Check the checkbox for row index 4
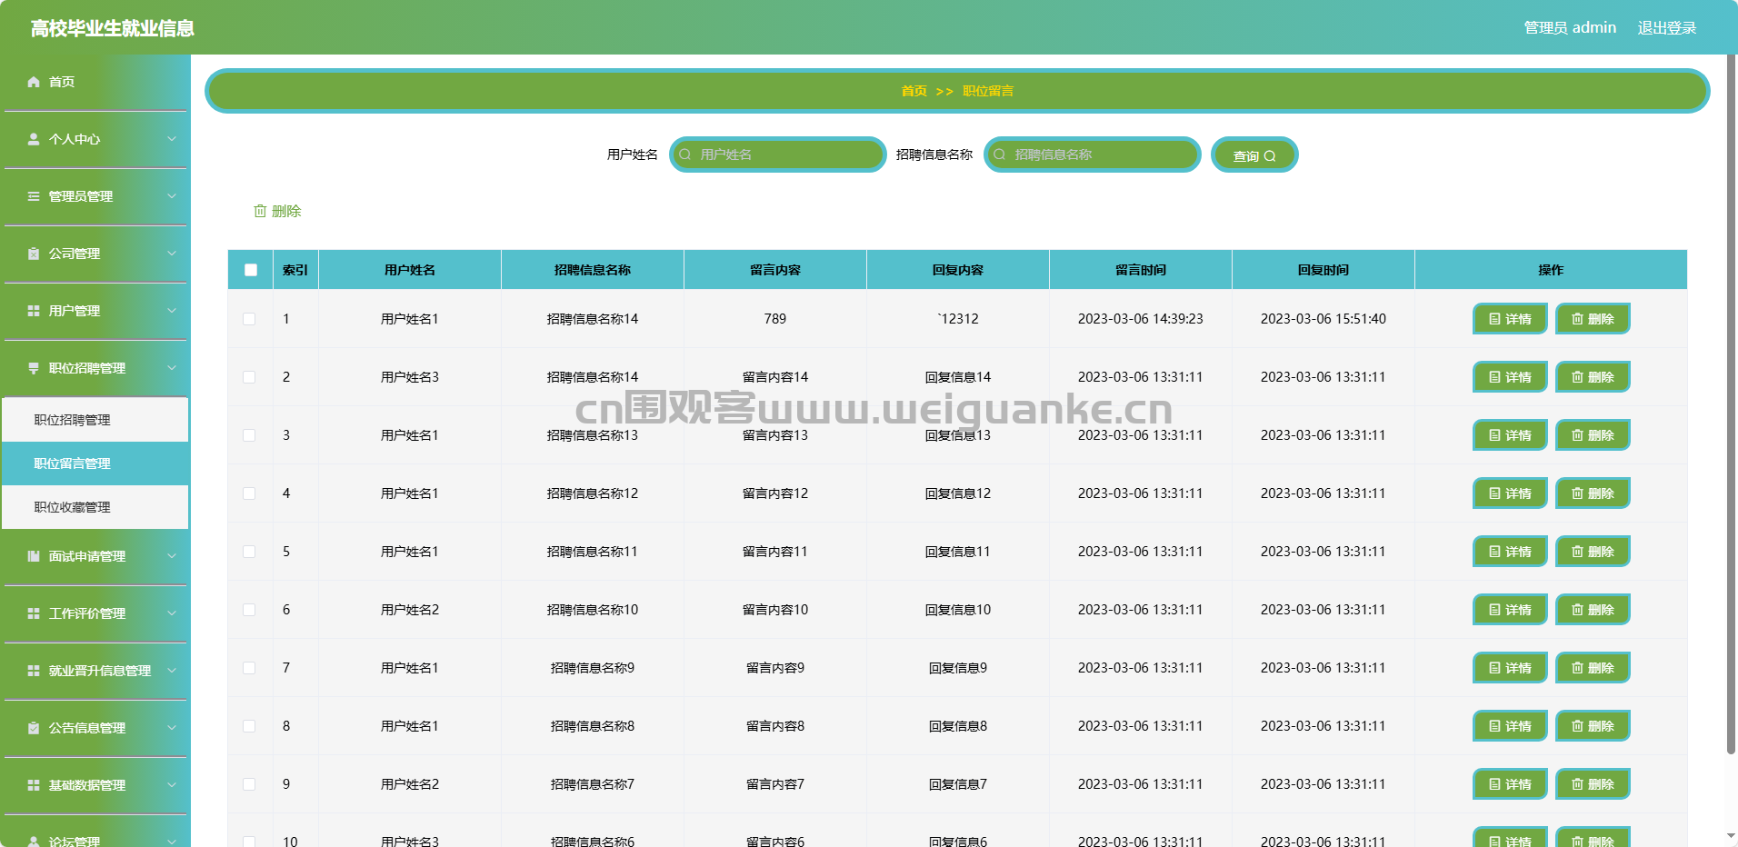 point(249,493)
